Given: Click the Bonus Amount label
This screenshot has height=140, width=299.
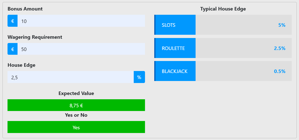Looking at the screenshot, I should [x=25, y=9].
